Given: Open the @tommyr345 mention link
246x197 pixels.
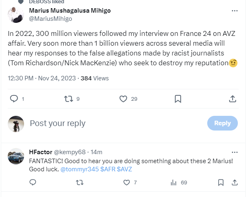Looking at the screenshot, I should coord(80,169).
